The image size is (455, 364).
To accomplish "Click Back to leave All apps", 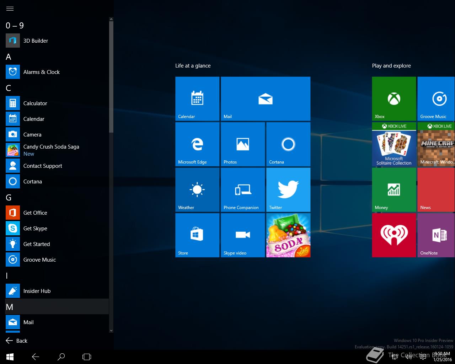I will (17, 341).
